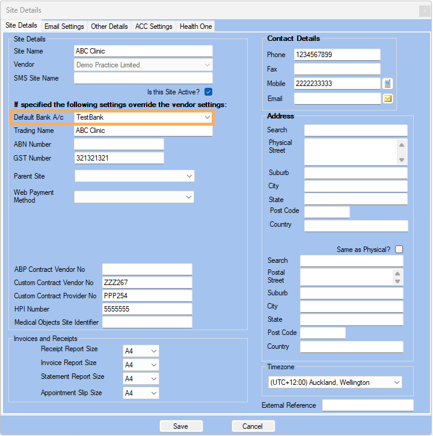Click the Fax input field
This screenshot has width=433, height=436.
click(x=337, y=69)
